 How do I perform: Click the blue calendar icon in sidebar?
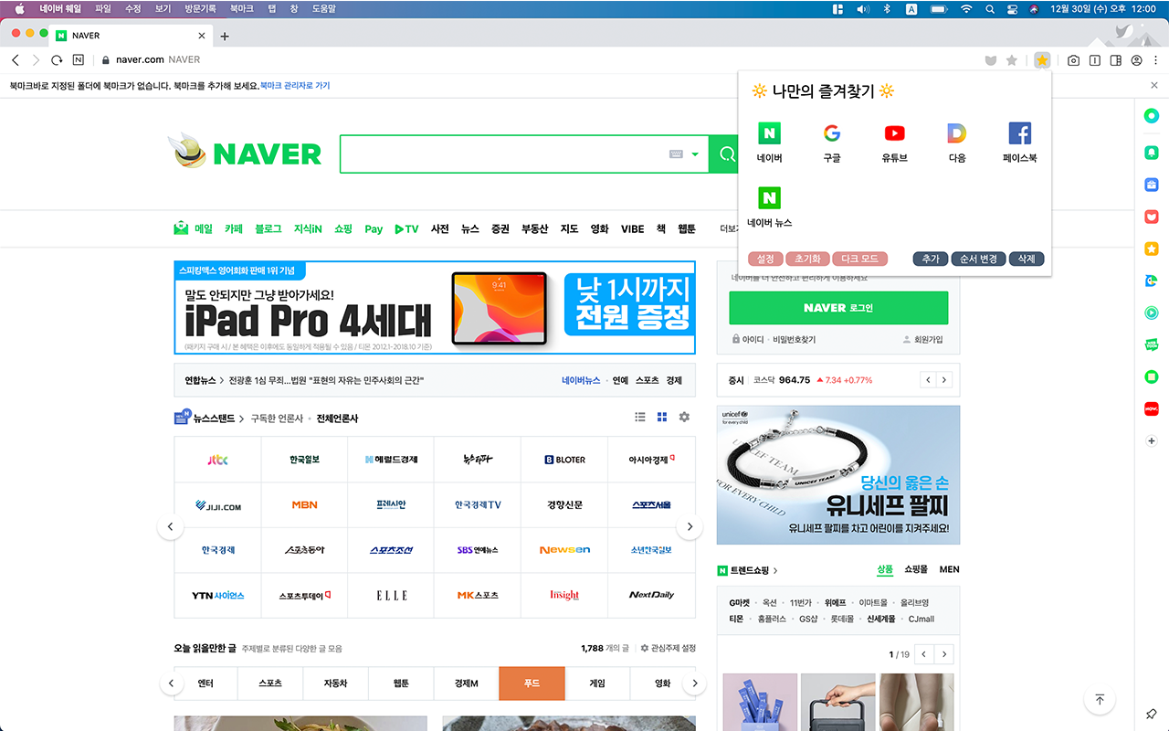(1152, 185)
